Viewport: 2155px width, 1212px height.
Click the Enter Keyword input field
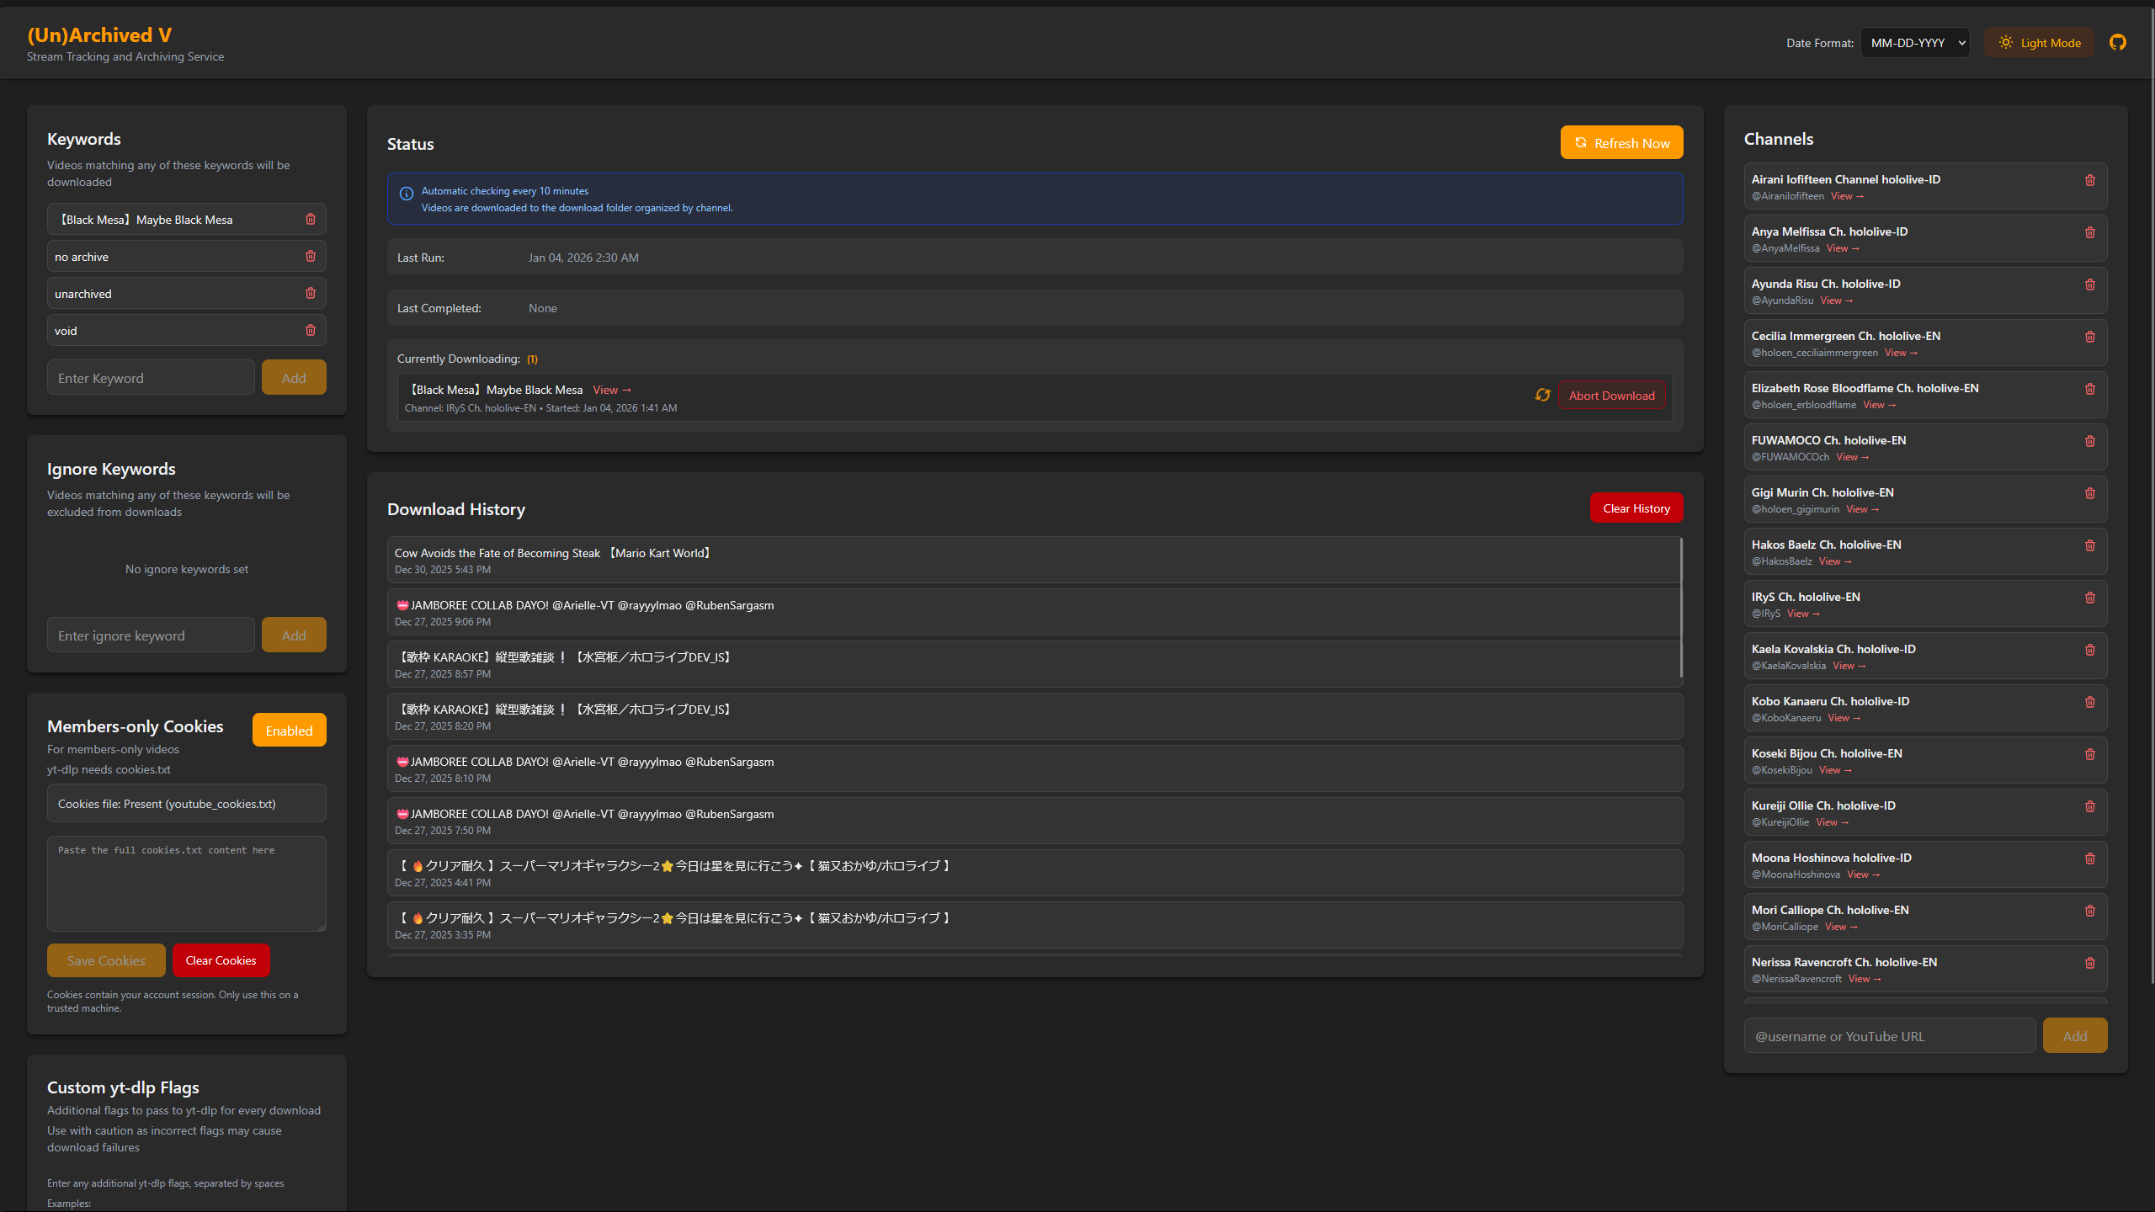point(151,378)
